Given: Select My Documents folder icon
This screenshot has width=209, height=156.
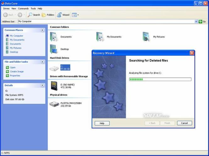Looking at the screenshot, I should [x=100, y=37].
